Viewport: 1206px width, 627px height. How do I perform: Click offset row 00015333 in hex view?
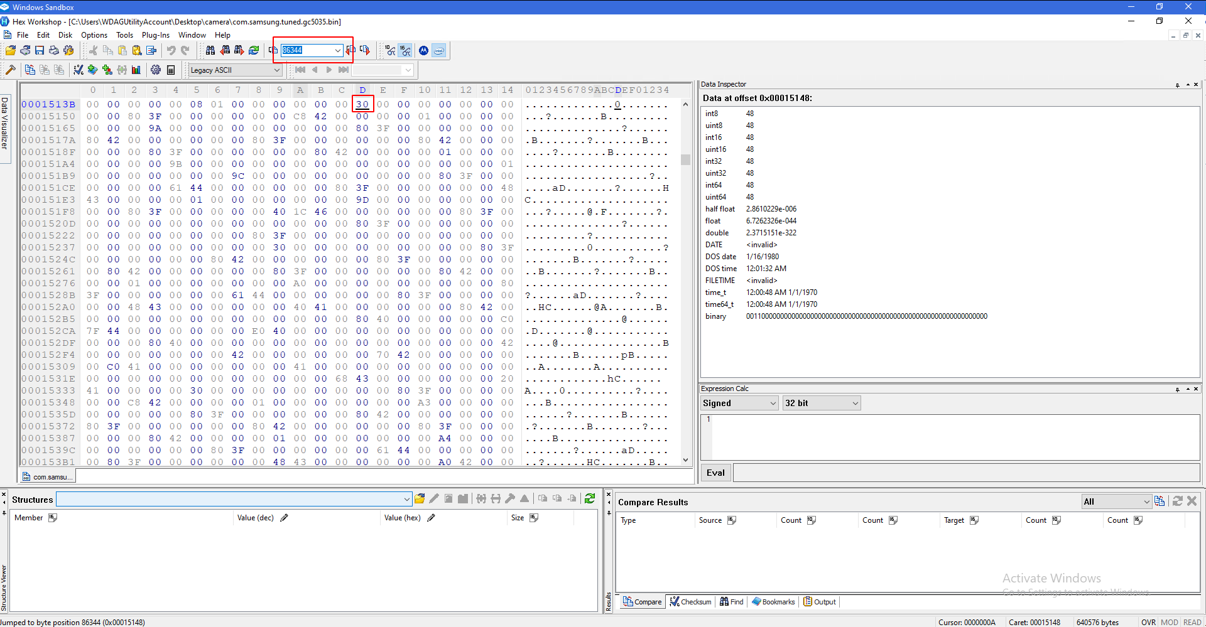coord(48,390)
